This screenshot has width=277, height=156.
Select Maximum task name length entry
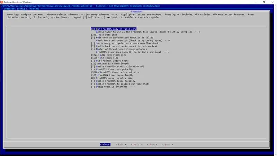(x=110, y=63)
